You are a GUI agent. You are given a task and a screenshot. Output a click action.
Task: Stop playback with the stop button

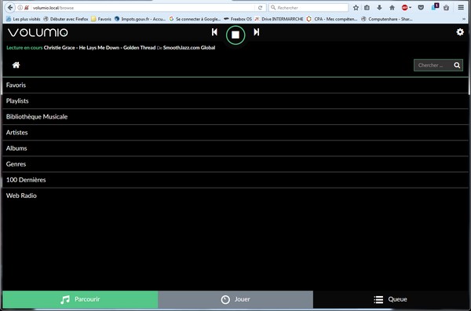click(235, 35)
